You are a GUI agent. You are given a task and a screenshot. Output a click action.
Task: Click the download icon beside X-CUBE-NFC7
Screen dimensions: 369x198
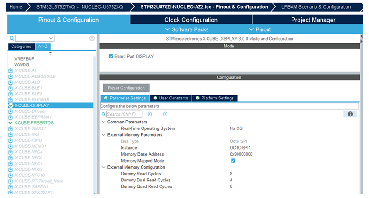click(x=10, y=163)
